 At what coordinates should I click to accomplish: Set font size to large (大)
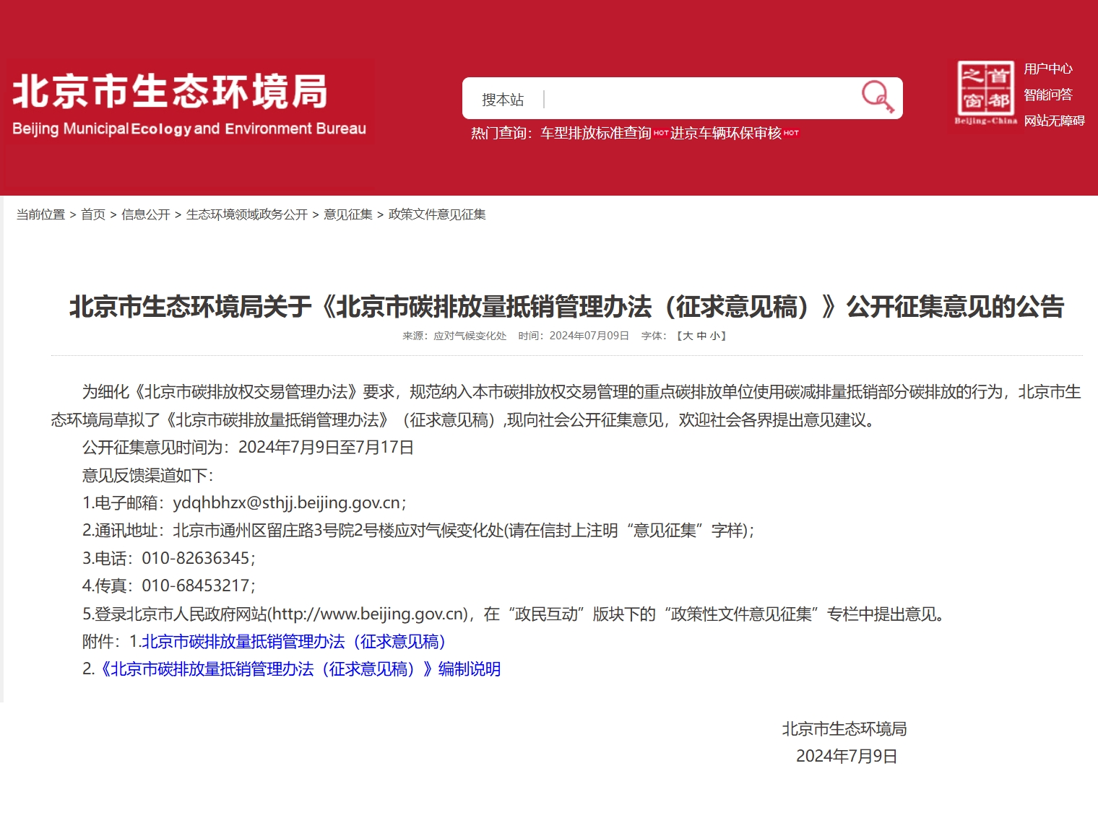coord(688,336)
